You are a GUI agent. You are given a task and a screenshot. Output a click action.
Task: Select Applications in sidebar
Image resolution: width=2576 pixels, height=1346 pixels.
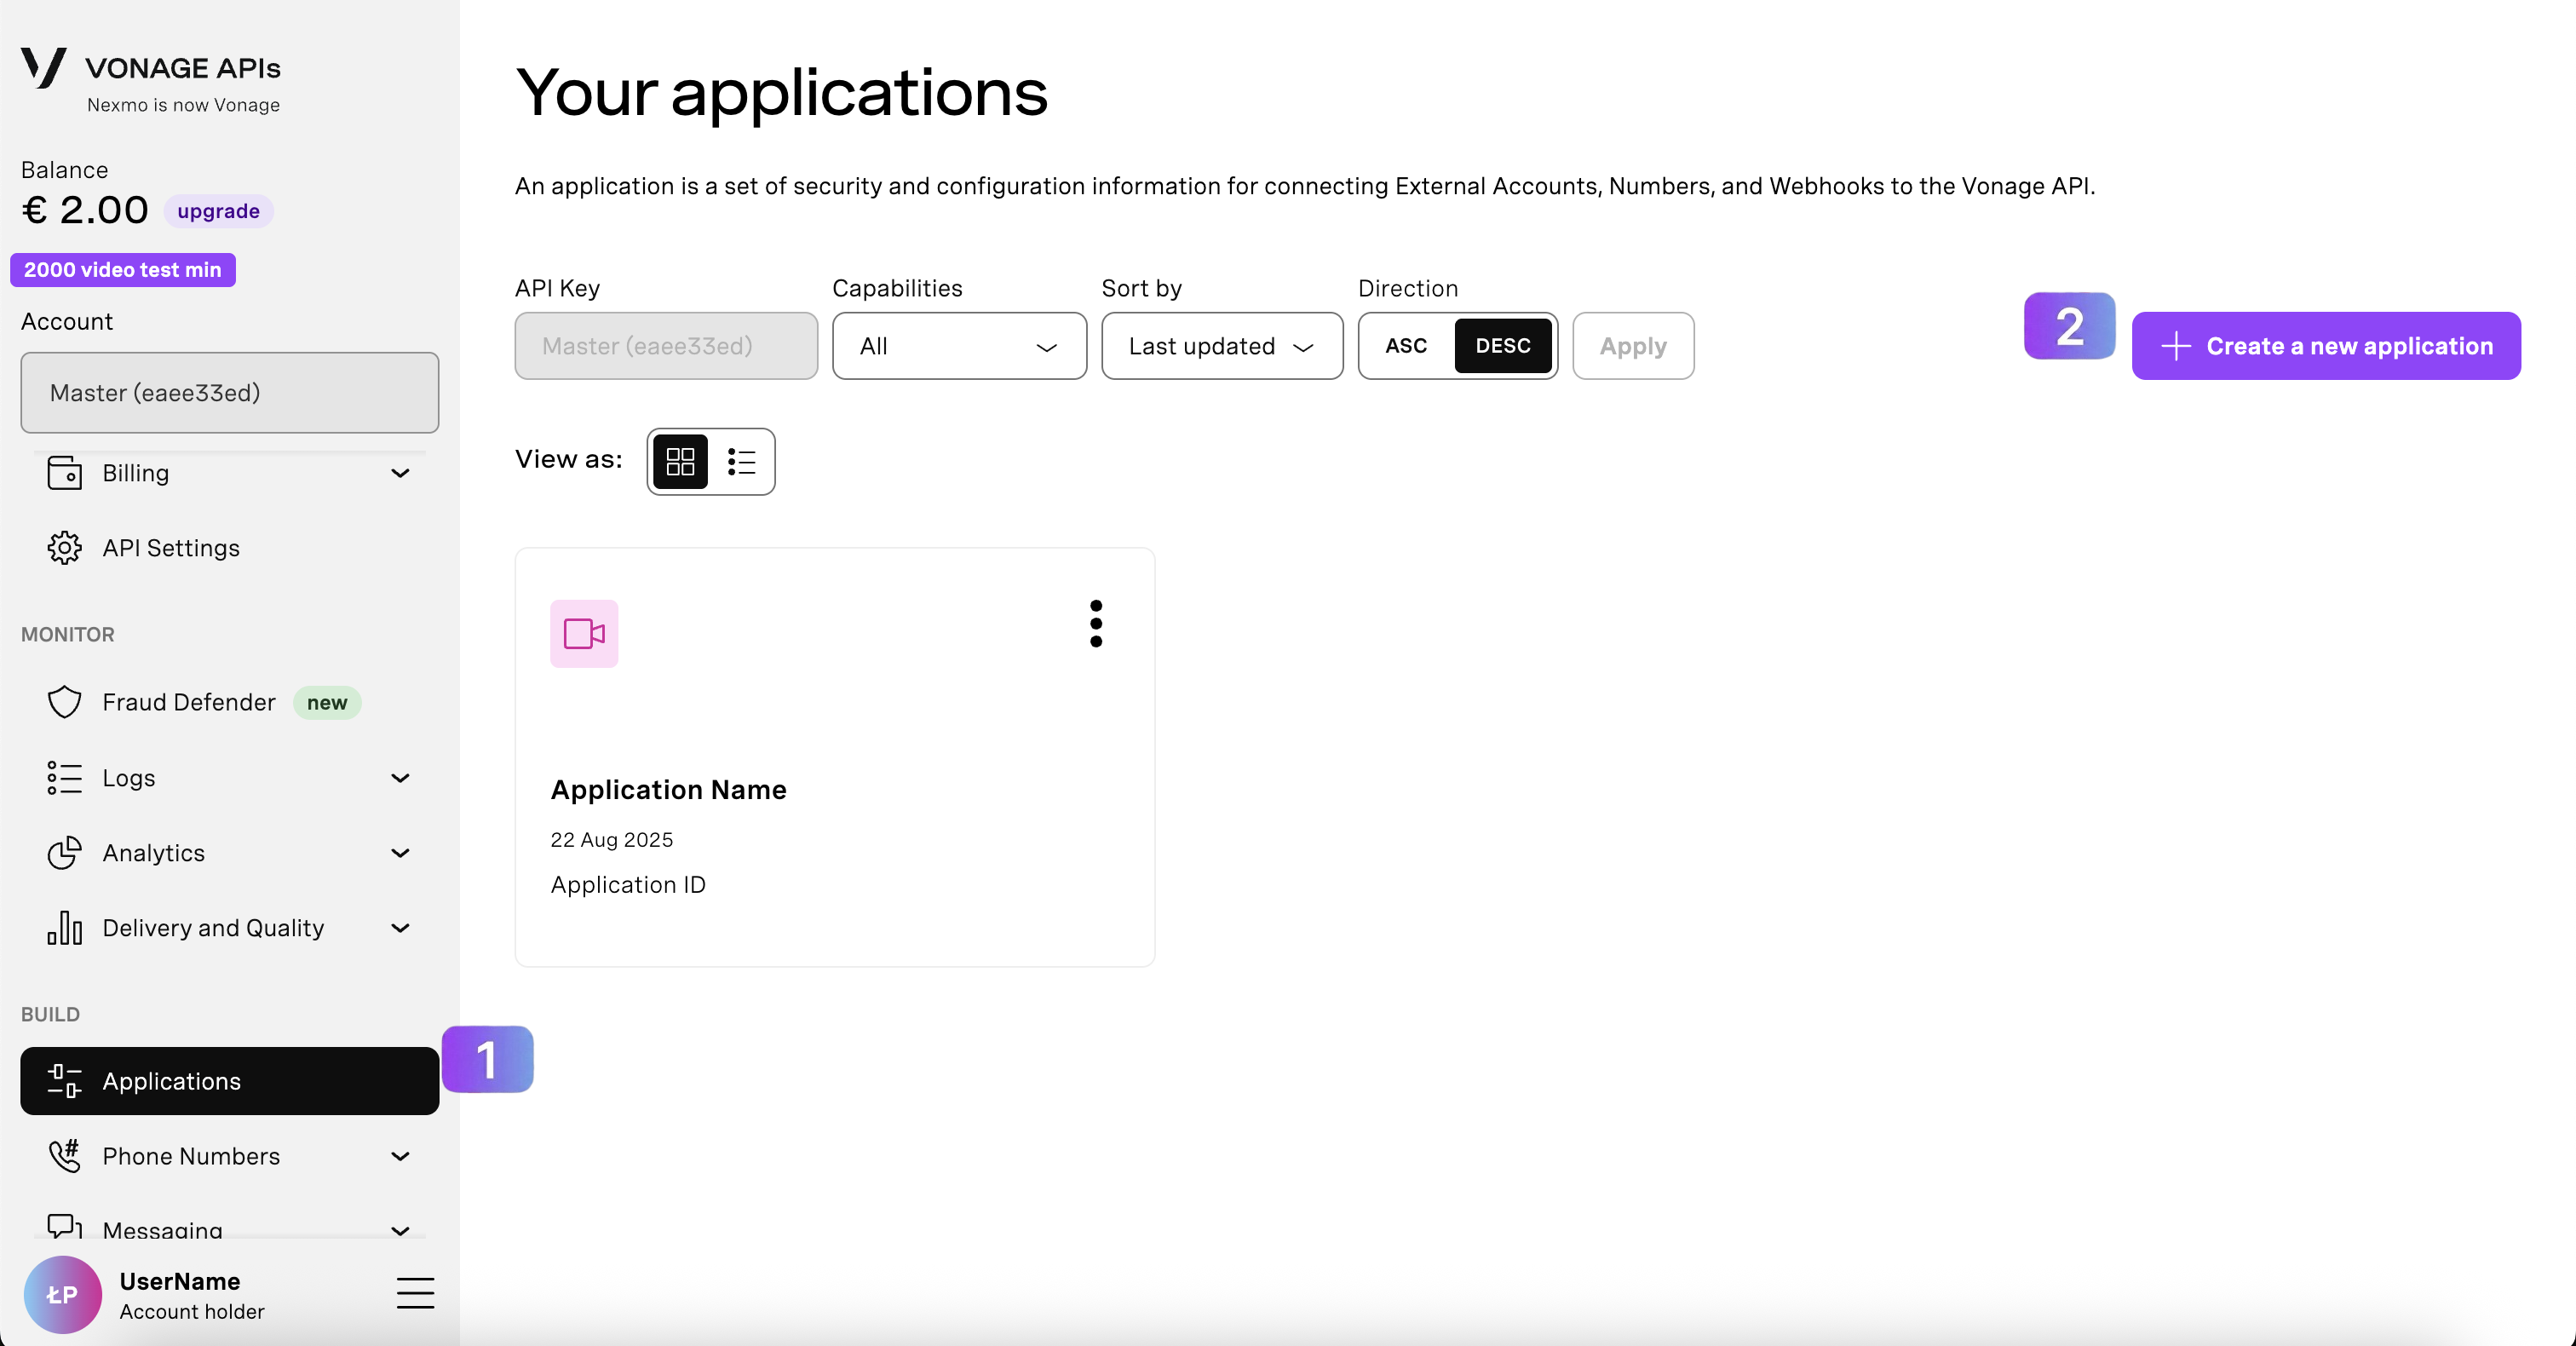point(229,1081)
